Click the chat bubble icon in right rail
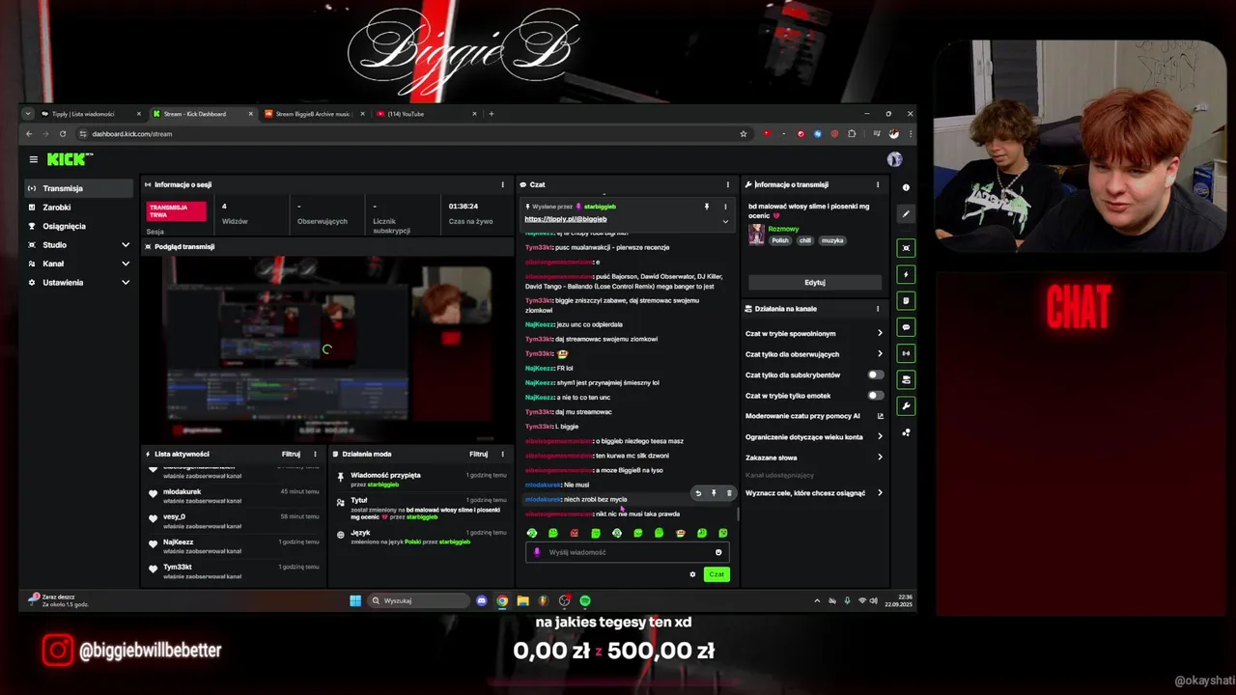This screenshot has width=1236, height=695. 906,327
